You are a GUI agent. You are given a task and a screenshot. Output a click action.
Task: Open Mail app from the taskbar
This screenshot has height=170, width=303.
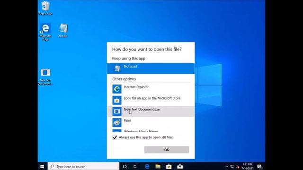(180, 166)
